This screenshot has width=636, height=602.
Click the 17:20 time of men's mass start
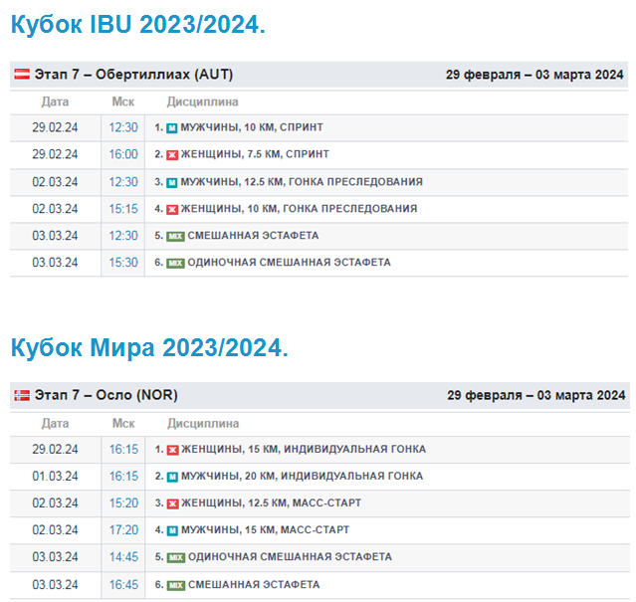(x=123, y=530)
